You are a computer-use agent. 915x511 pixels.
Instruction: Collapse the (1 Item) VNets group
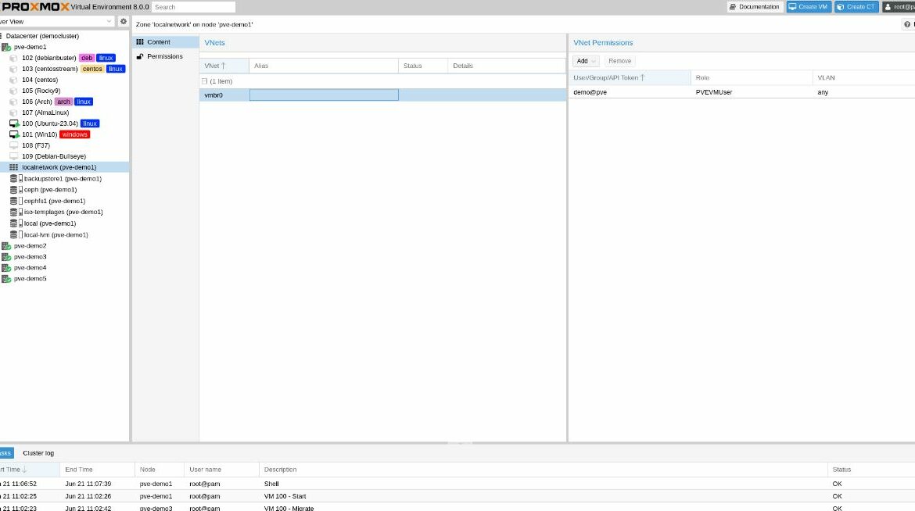(204, 82)
